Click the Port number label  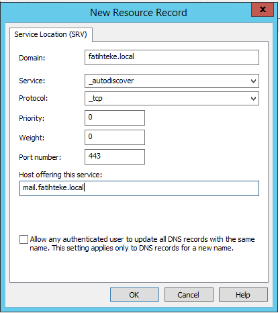point(40,157)
